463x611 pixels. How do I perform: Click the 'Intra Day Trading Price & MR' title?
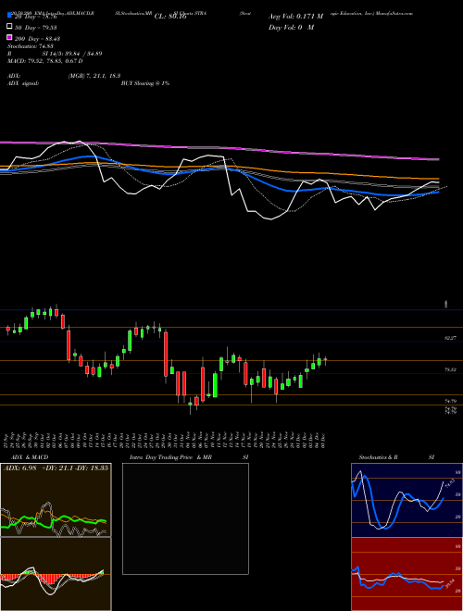click(x=170, y=457)
